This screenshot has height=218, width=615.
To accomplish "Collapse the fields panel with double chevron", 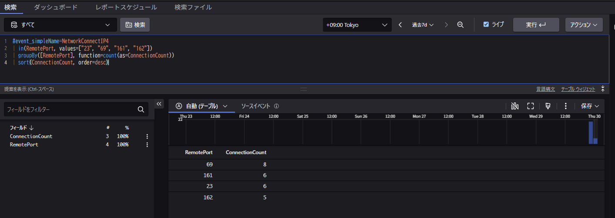I will coord(159,104).
